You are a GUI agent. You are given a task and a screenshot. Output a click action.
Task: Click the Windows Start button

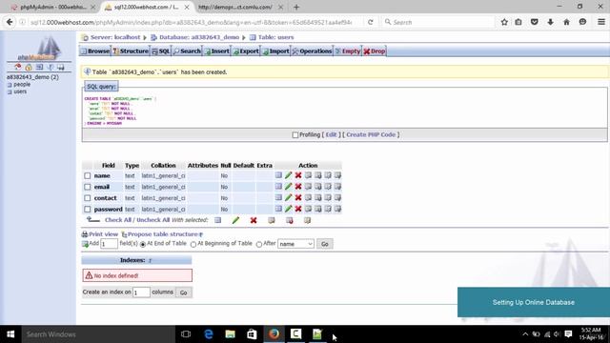10,334
